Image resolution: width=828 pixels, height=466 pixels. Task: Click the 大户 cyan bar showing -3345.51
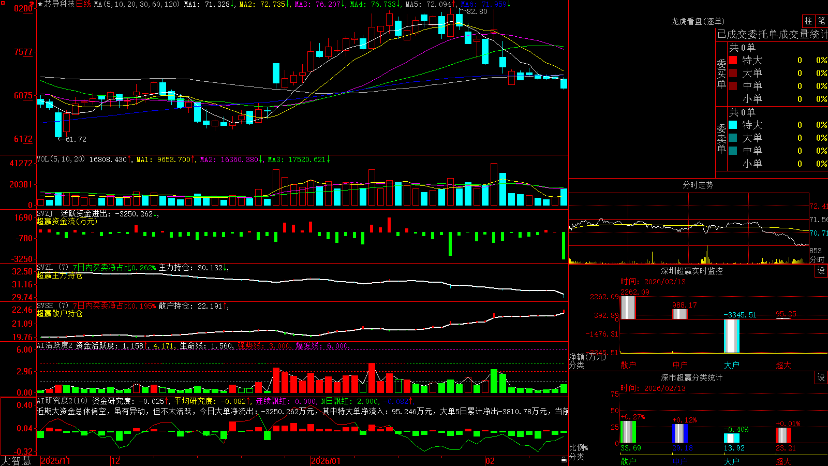pyautogui.click(x=731, y=336)
